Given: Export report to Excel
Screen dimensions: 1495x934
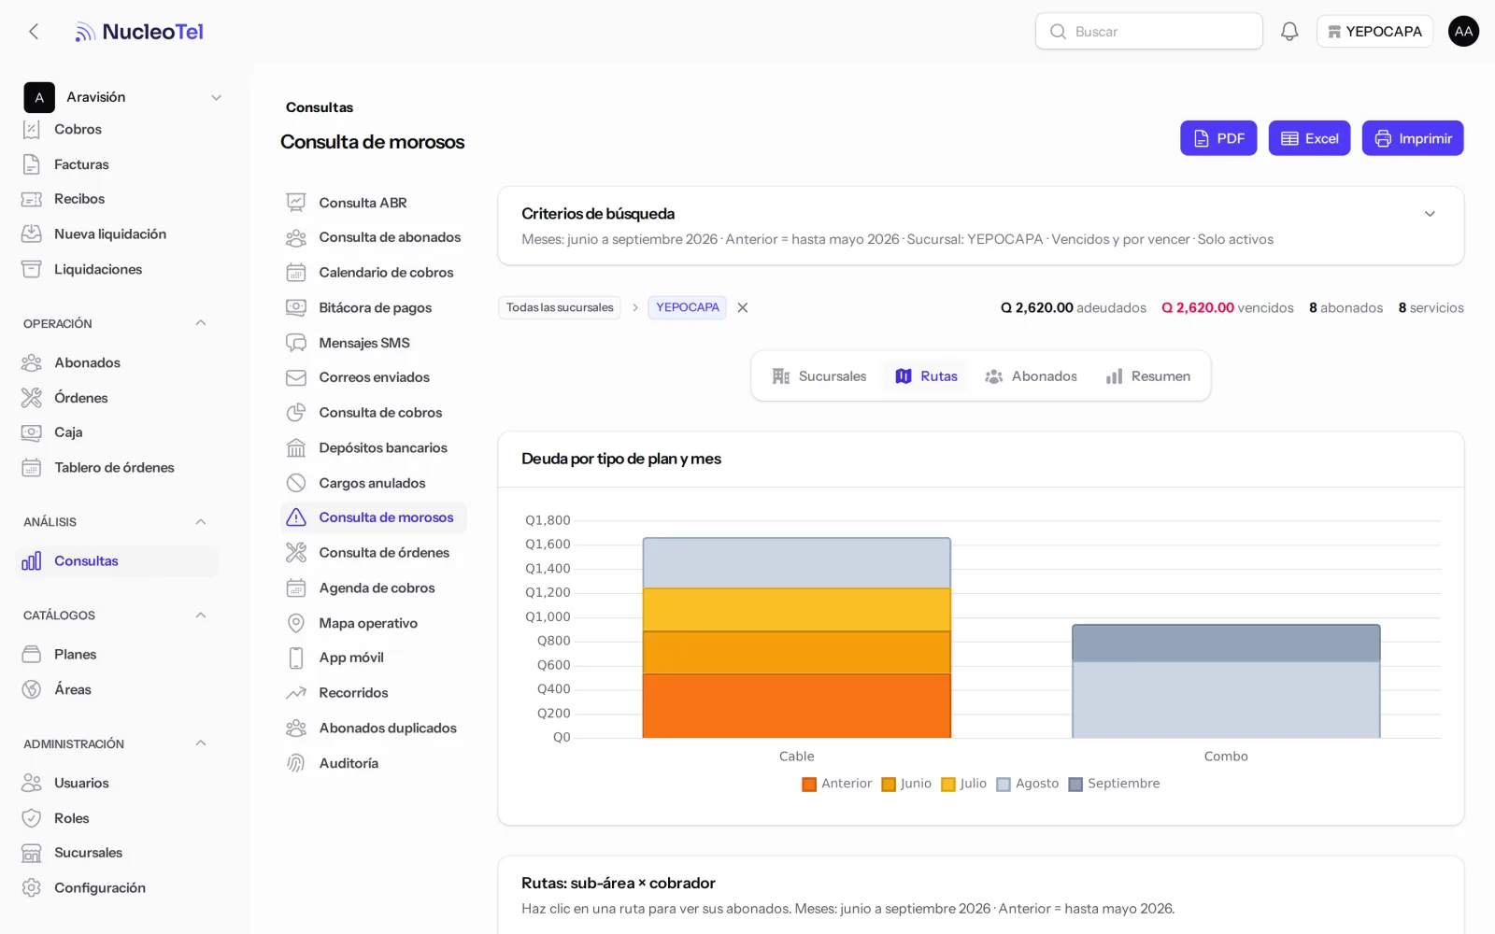Looking at the screenshot, I should pyautogui.click(x=1309, y=138).
